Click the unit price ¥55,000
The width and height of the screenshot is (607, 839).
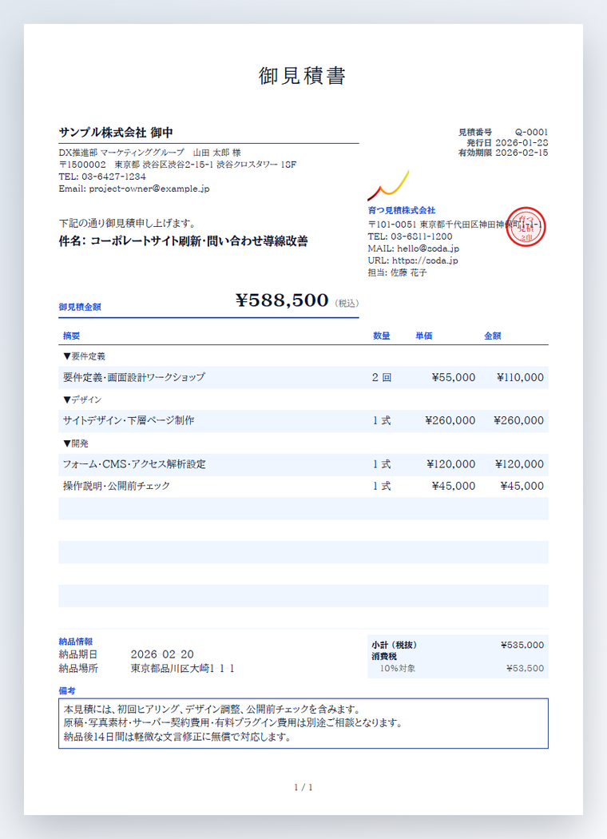pos(454,378)
